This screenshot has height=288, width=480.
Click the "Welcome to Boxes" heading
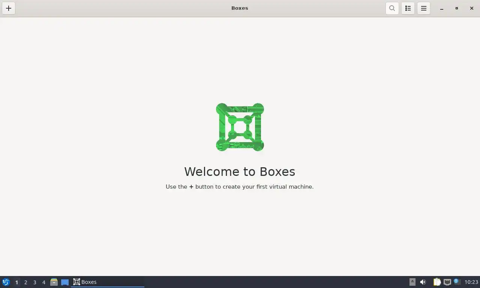[240, 171]
